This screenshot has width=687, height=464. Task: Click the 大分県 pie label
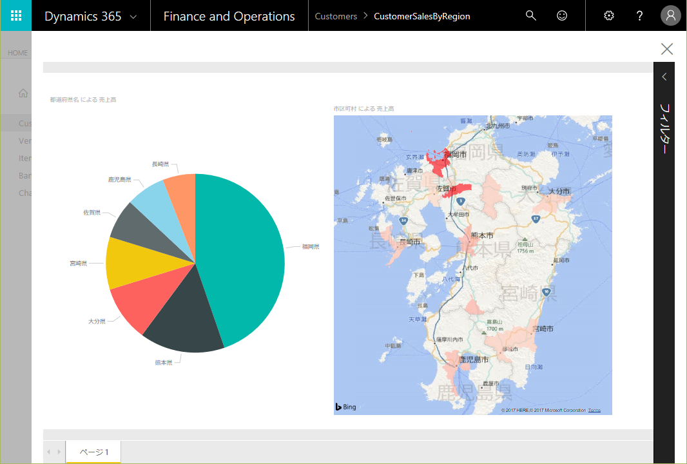(97, 321)
